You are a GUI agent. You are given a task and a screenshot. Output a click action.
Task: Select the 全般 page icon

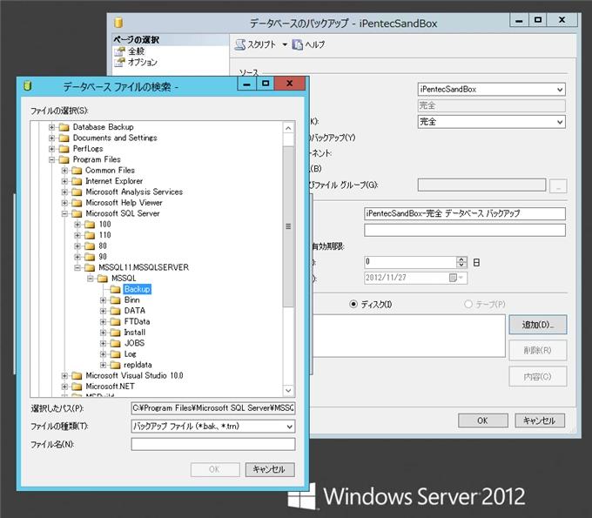119,51
